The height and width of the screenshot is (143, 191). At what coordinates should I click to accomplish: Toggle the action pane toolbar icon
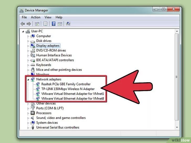60,24
